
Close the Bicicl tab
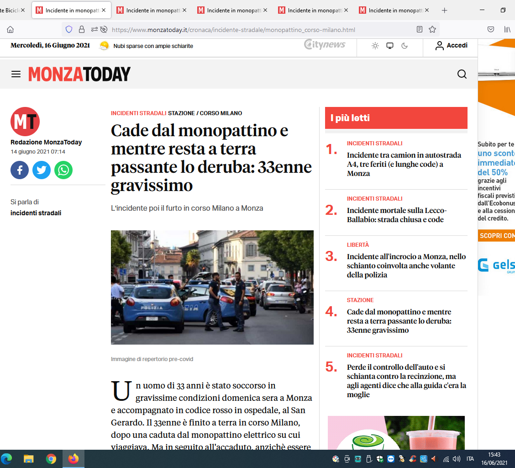(x=23, y=10)
